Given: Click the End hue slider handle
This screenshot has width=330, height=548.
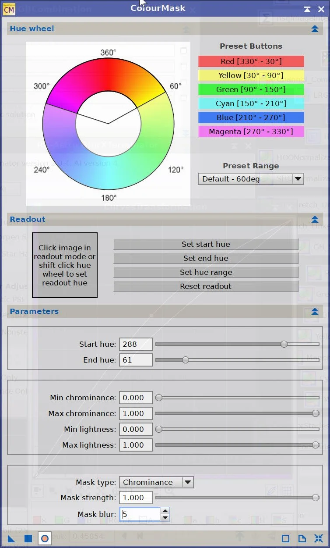Looking at the screenshot, I should click(x=186, y=360).
